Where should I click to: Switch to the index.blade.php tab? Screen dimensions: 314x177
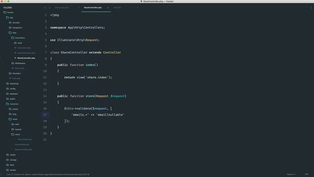tap(62, 8)
